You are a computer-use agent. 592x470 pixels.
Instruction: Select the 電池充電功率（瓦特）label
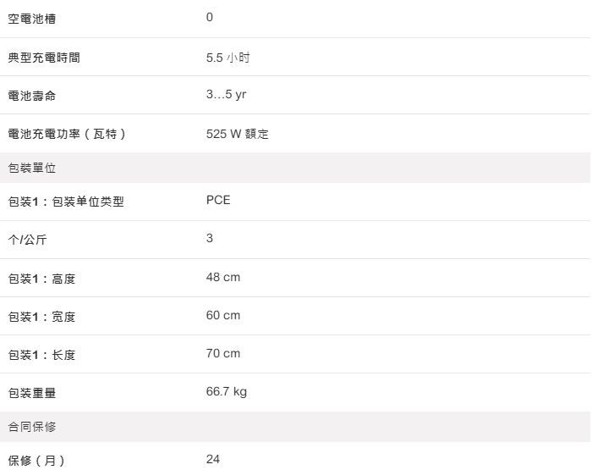tap(68, 134)
